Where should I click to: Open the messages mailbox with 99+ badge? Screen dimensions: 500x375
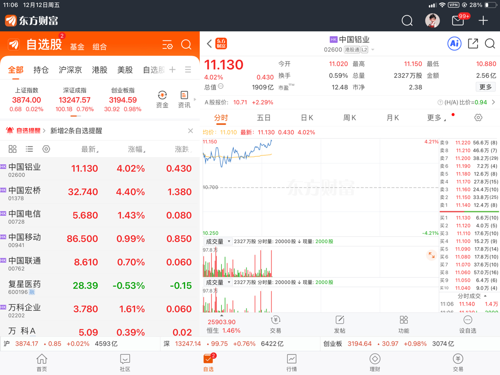(458, 21)
